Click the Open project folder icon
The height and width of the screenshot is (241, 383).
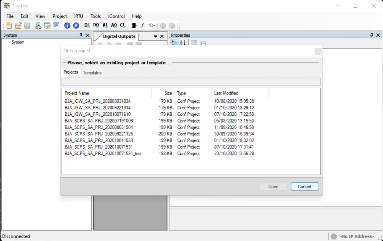[18, 26]
